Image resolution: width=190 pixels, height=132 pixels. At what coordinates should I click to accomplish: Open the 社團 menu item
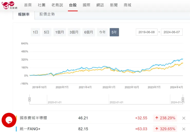coord(42,5)
